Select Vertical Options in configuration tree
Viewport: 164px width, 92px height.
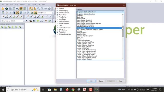pyautogui.click(x=64, y=21)
